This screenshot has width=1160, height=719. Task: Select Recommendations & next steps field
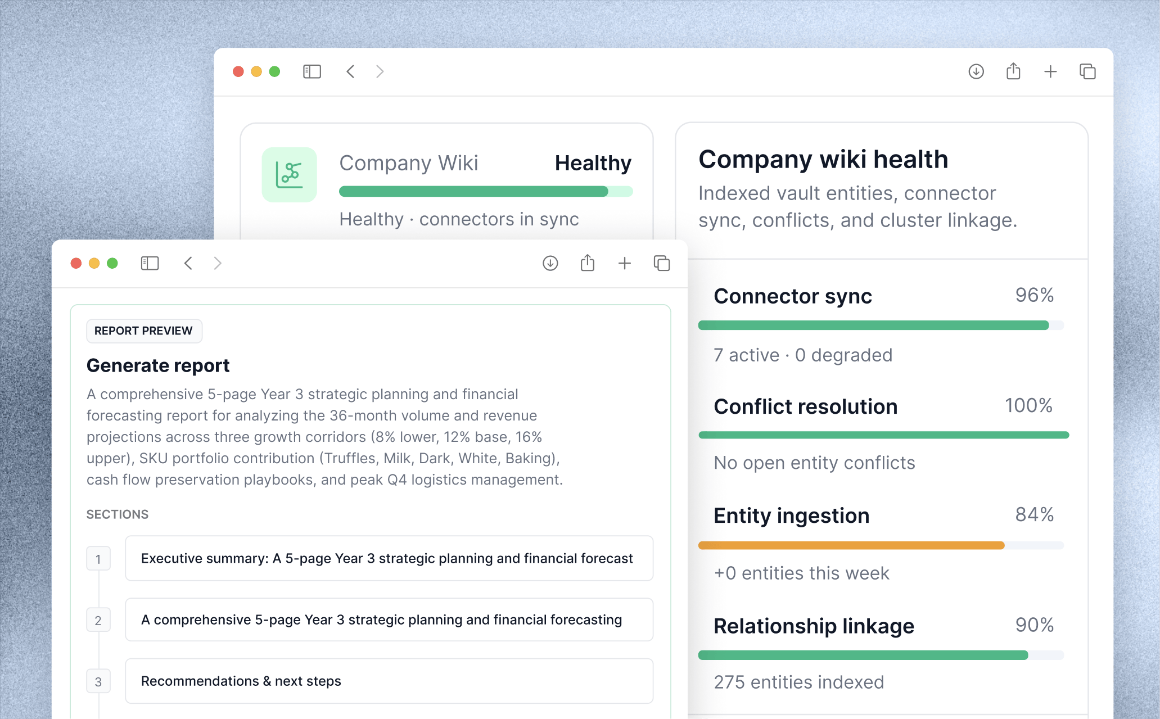click(389, 681)
